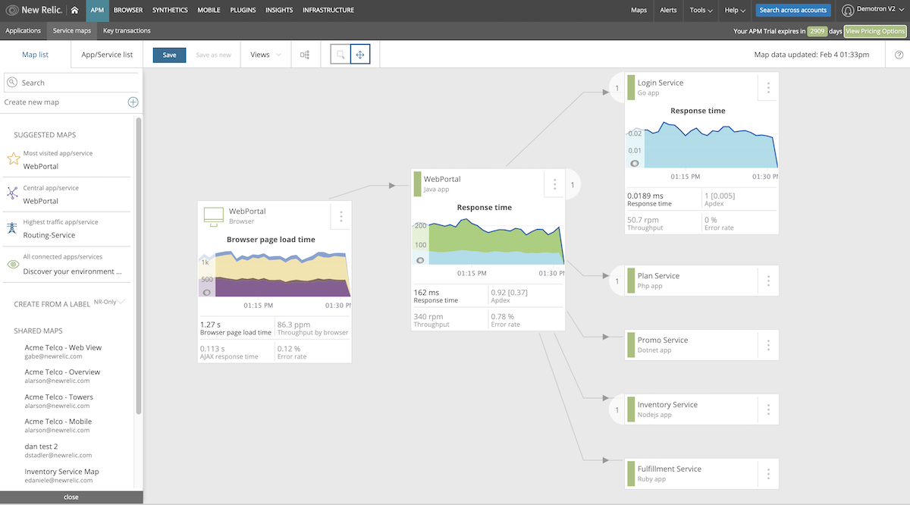Image resolution: width=910 pixels, height=505 pixels.
Task: Click the New Relic home icon
Action: (x=74, y=11)
